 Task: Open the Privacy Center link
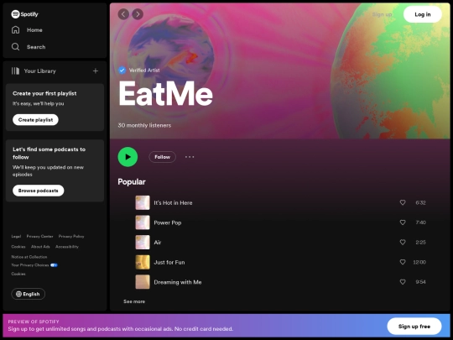click(x=40, y=236)
